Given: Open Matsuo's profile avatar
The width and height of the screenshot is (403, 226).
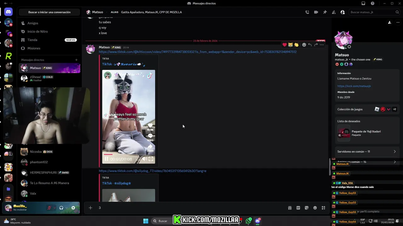Looking at the screenshot, I should (343, 40).
